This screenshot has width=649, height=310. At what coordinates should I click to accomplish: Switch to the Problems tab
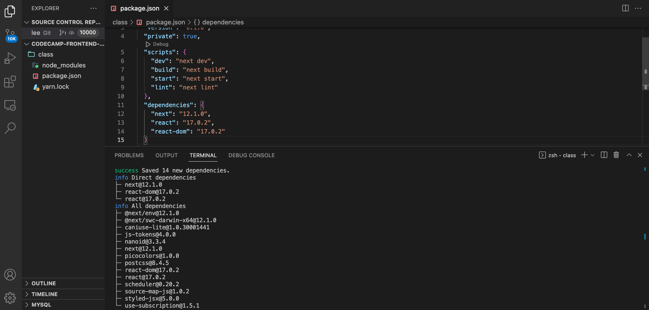[x=129, y=155]
